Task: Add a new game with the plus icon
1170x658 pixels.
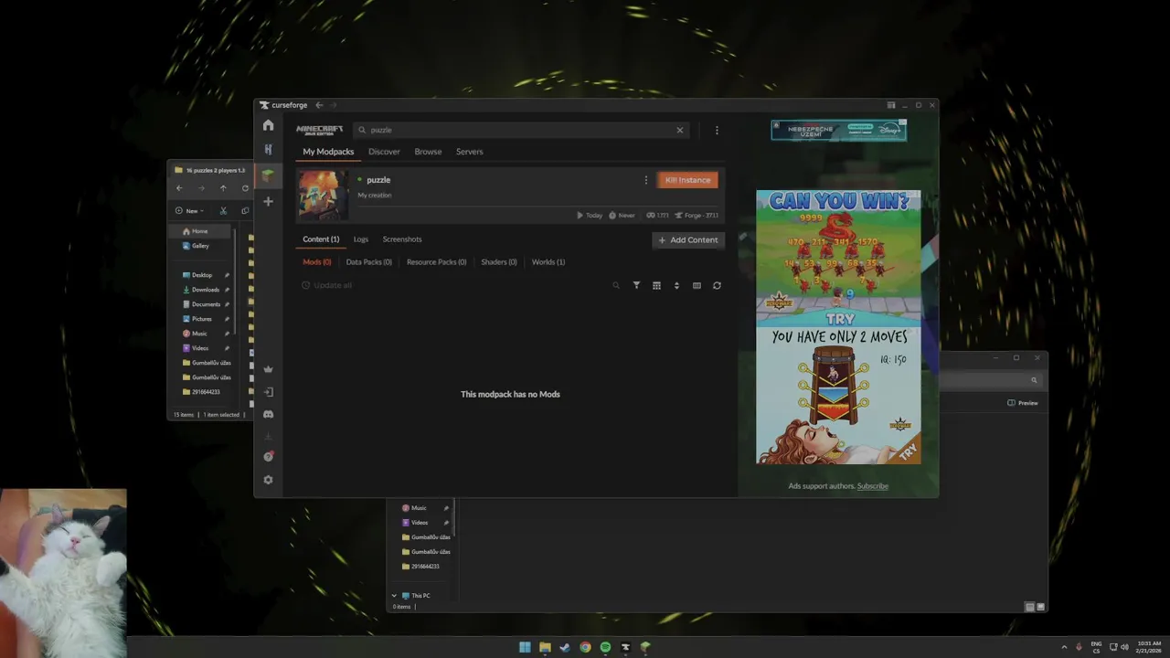Action: [x=268, y=201]
